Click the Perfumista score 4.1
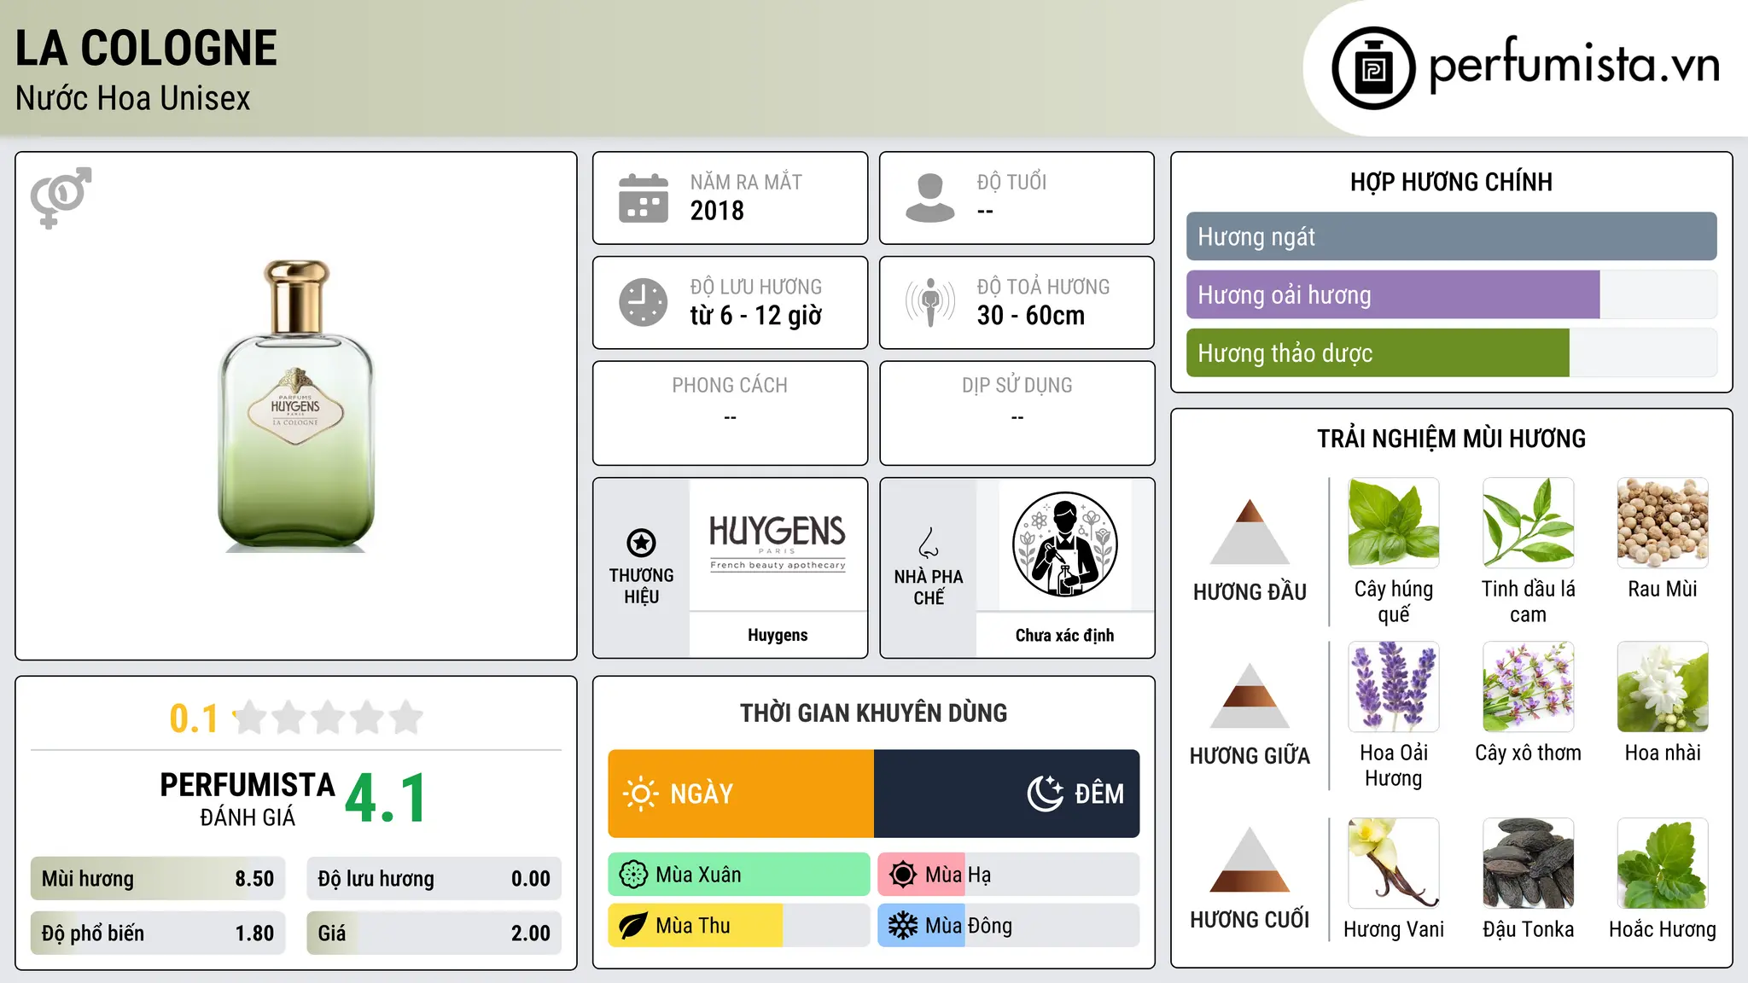 click(x=386, y=799)
